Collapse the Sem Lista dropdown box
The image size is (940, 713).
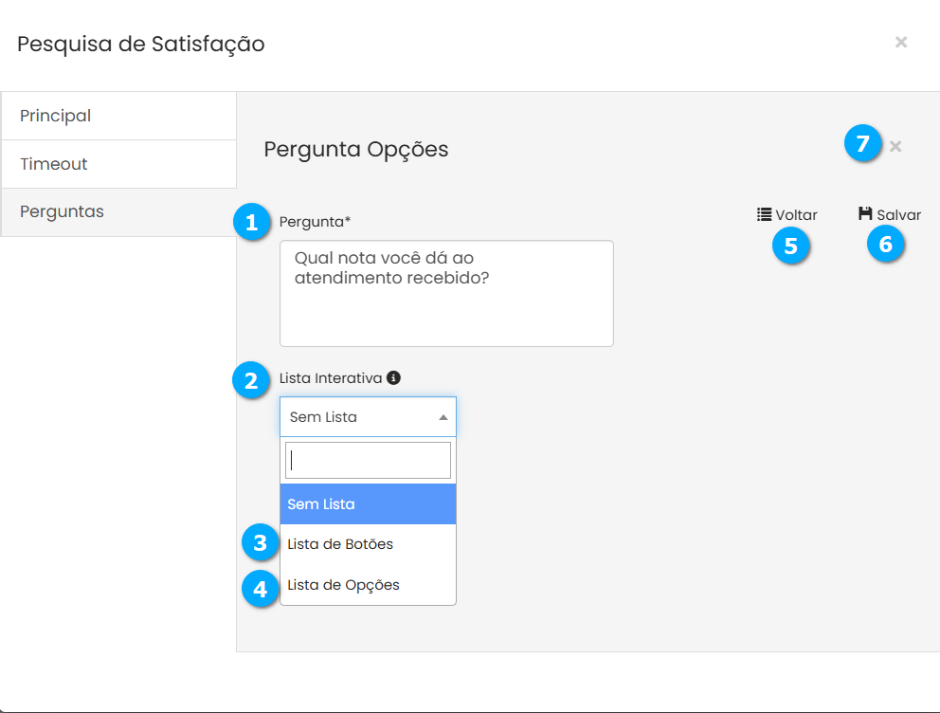(368, 417)
